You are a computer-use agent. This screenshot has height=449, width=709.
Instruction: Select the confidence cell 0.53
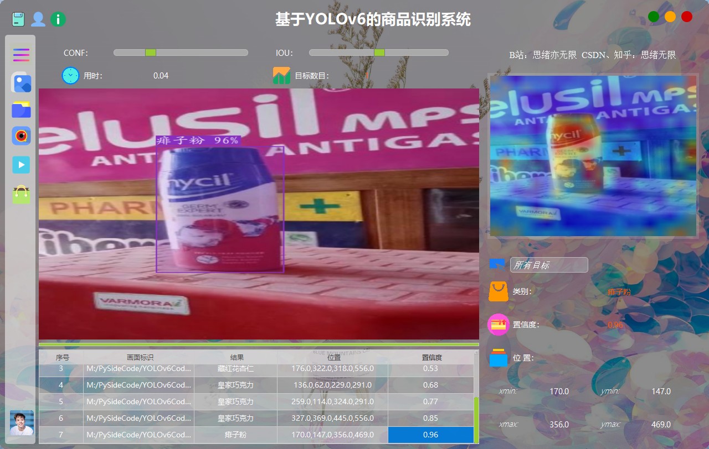[431, 369]
